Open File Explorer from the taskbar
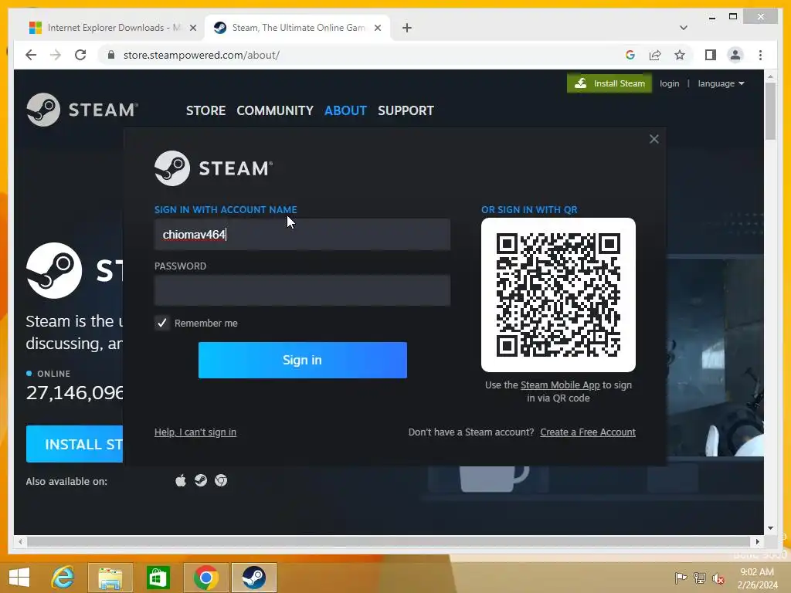This screenshot has width=791, height=593. tap(110, 578)
